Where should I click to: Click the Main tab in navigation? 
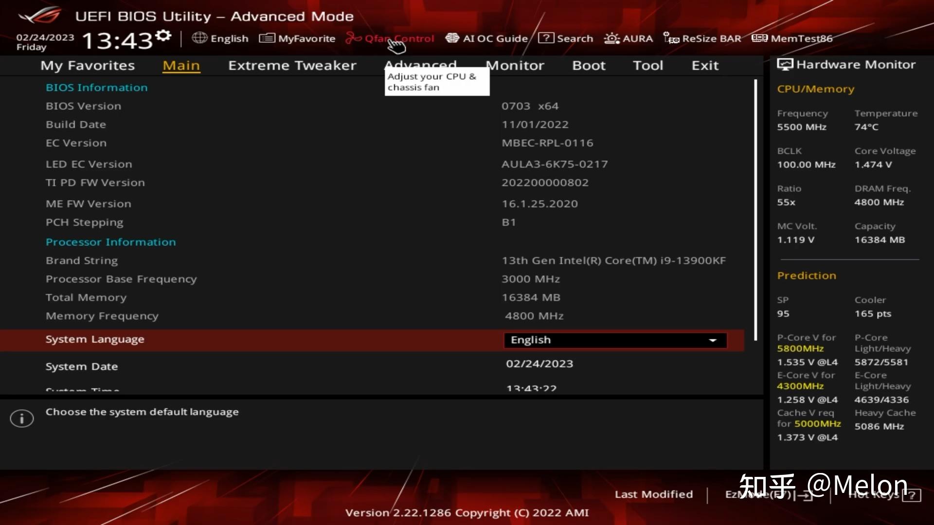pyautogui.click(x=181, y=65)
